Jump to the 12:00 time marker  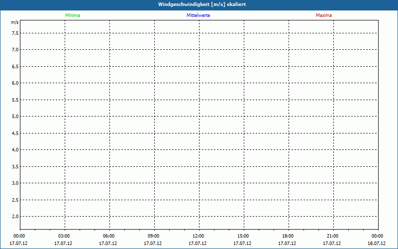click(198, 236)
